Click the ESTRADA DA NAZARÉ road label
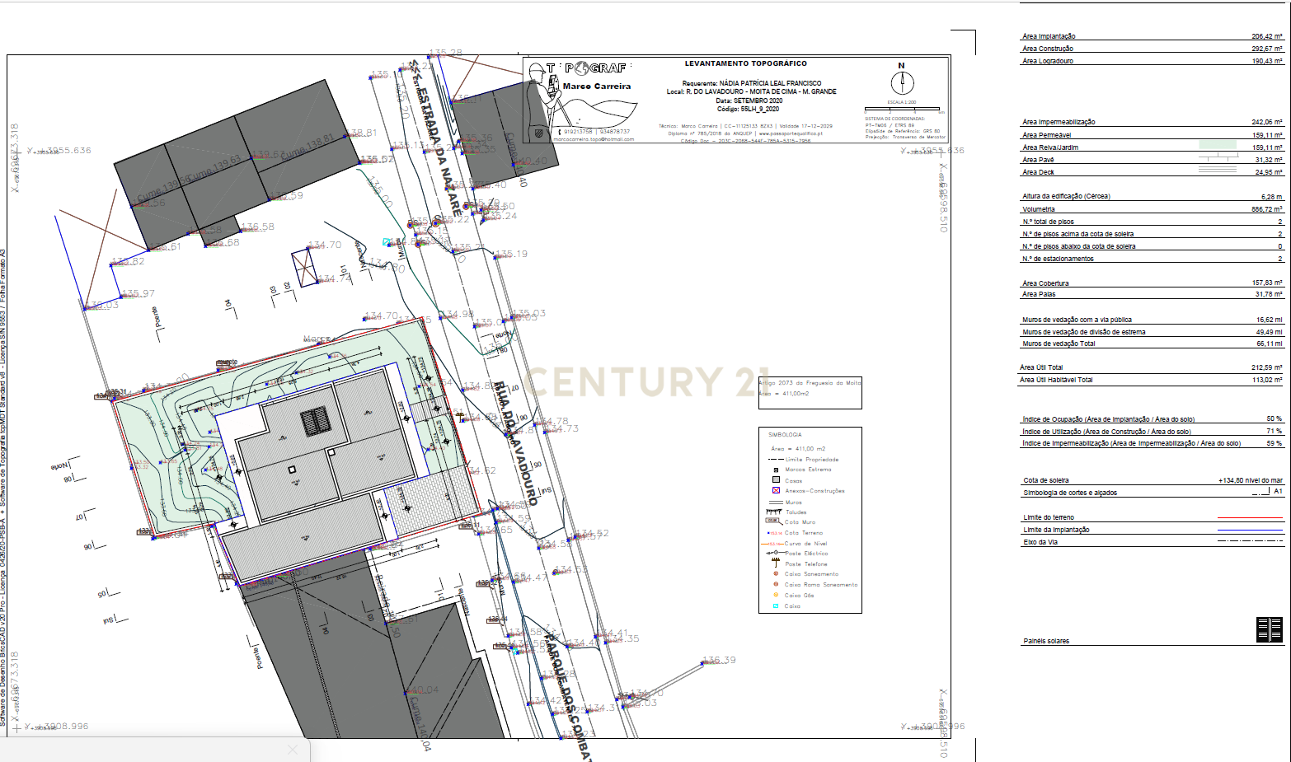This screenshot has height=762, width=1291. (x=437, y=138)
